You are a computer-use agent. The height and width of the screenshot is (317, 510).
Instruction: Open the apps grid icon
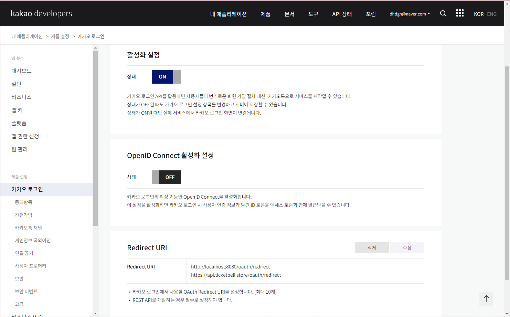pos(460,13)
